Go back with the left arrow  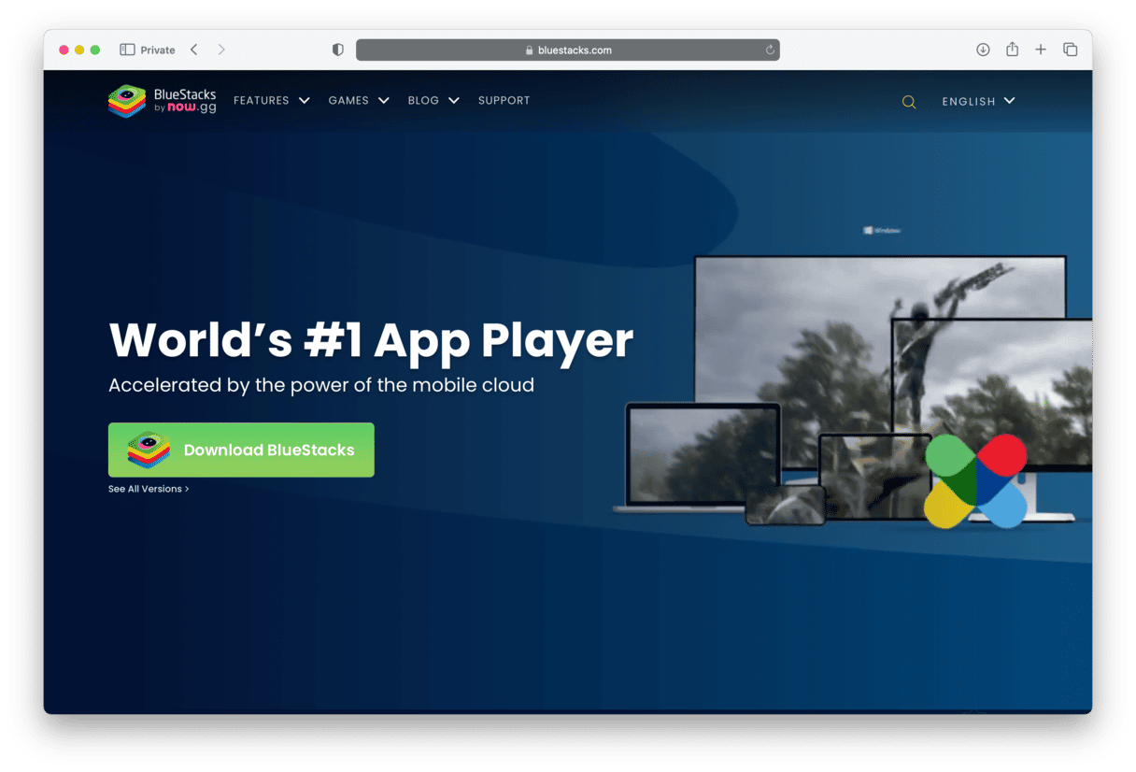pyautogui.click(x=194, y=50)
